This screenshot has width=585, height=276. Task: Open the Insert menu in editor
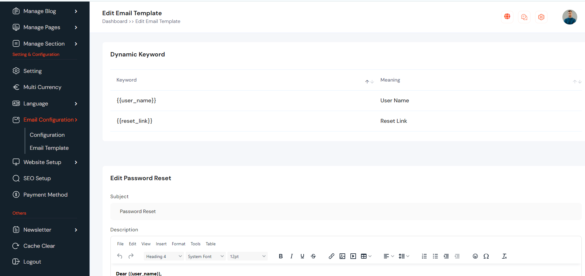click(x=161, y=244)
